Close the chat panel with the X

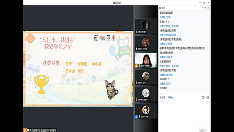[205, 8]
